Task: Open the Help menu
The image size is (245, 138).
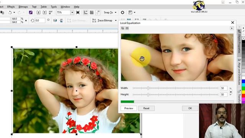Action: 77,7
